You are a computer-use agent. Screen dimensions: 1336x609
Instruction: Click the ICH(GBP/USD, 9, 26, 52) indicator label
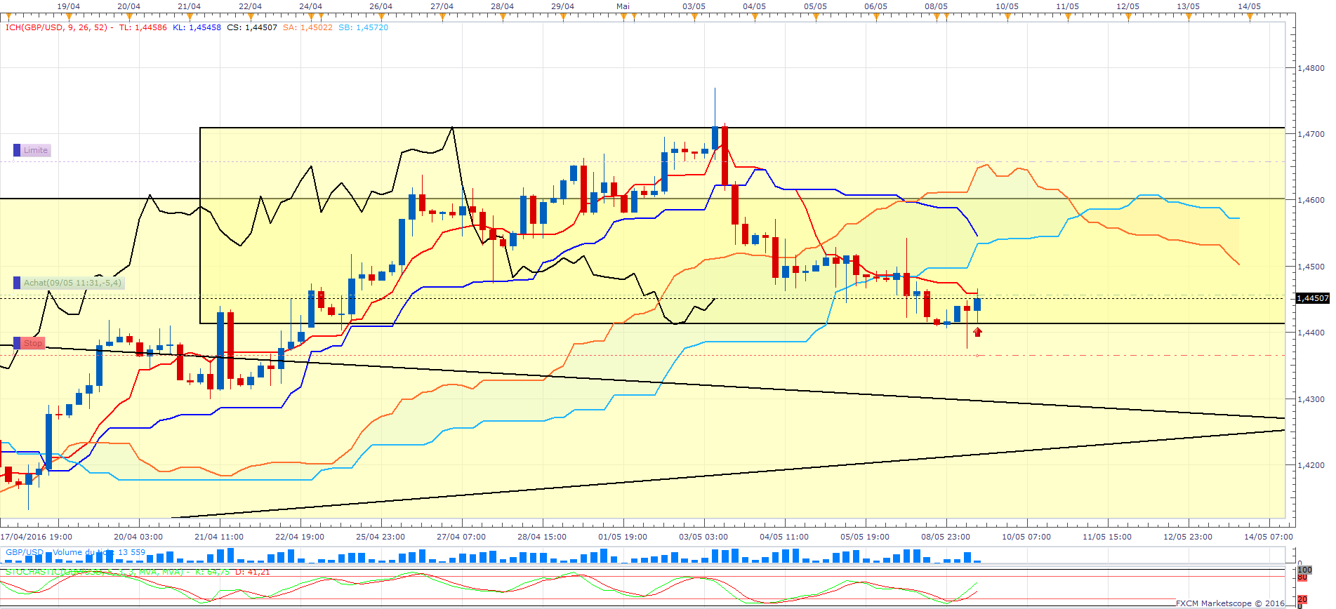point(56,27)
